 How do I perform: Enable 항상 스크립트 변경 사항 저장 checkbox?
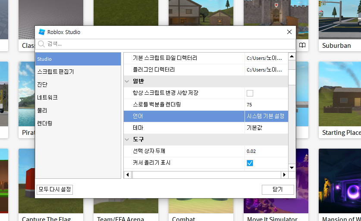coord(250,93)
